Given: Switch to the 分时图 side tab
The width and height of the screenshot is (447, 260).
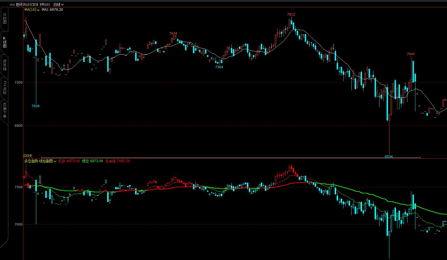Looking at the screenshot, I should (5, 18).
